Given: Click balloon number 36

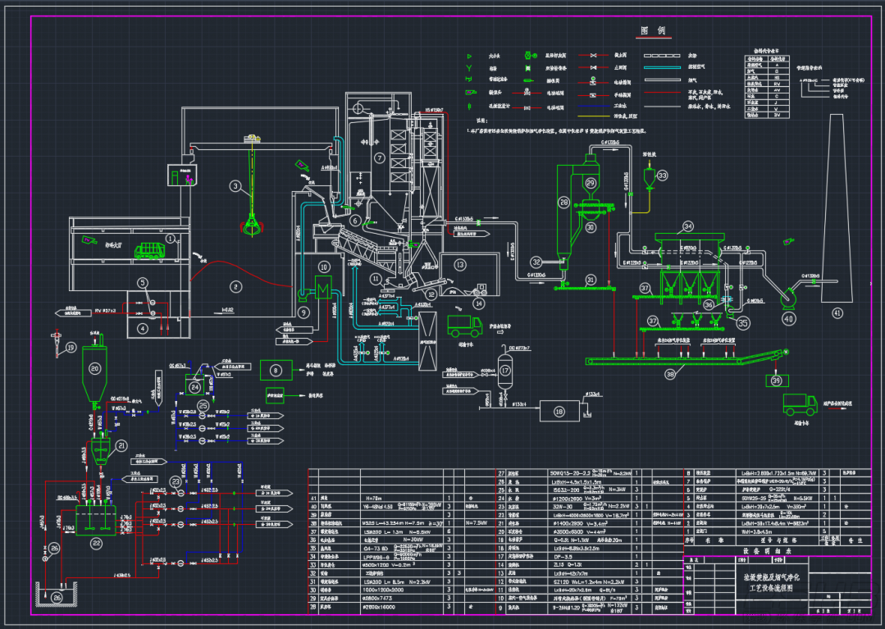Looking at the screenshot, I should (x=709, y=304).
